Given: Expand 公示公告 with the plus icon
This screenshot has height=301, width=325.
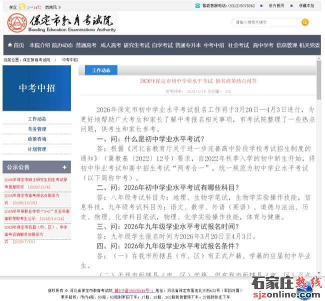Looking at the screenshot, I should 64,167.
